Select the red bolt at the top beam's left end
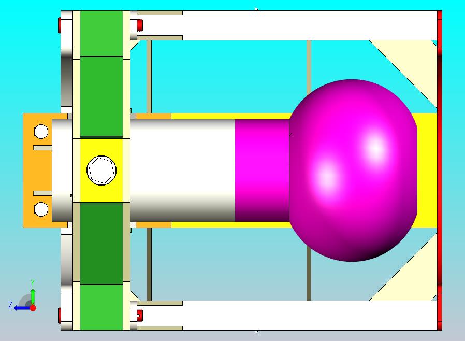Screen dimensions: 465x341 pos(139,25)
